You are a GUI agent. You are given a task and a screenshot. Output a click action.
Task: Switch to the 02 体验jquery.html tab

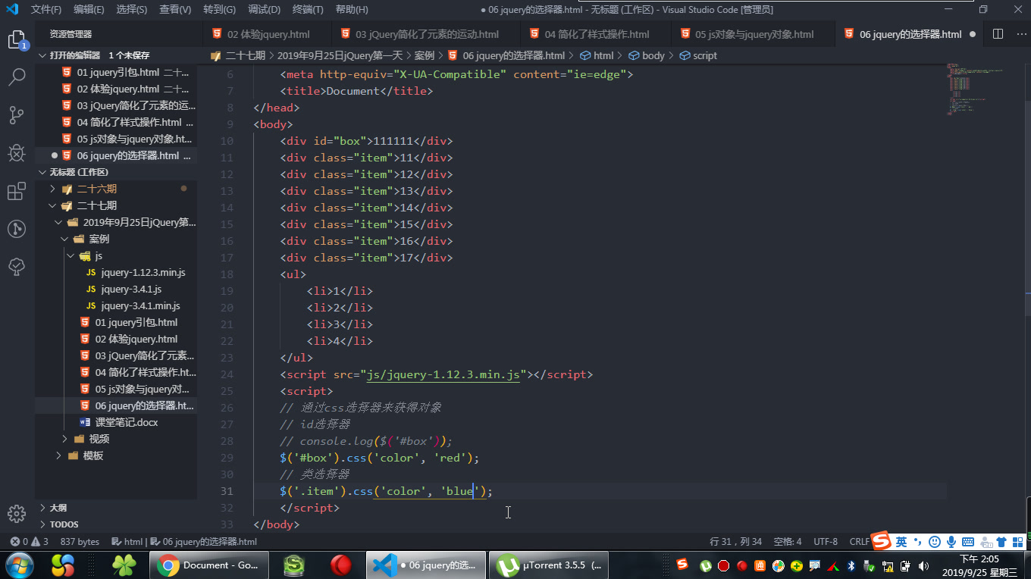[x=268, y=34]
